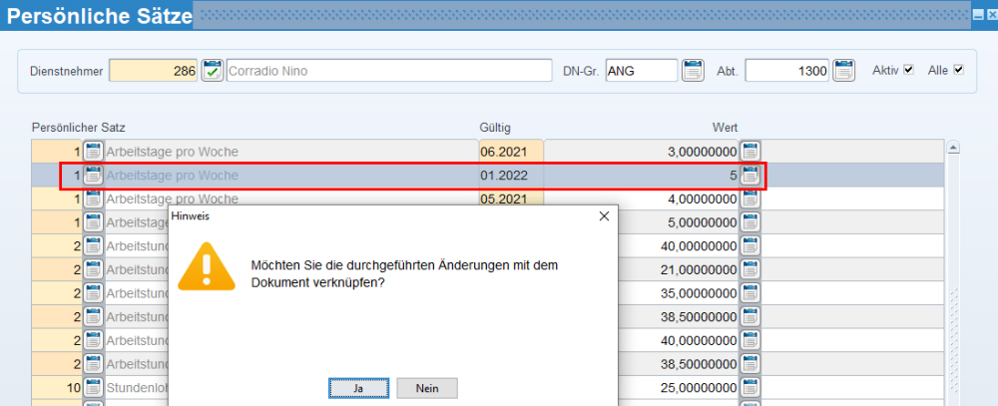Image resolution: width=998 pixels, height=406 pixels.
Task: Open the DN-Gr. ANG selection icon
Action: (x=693, y=71)
